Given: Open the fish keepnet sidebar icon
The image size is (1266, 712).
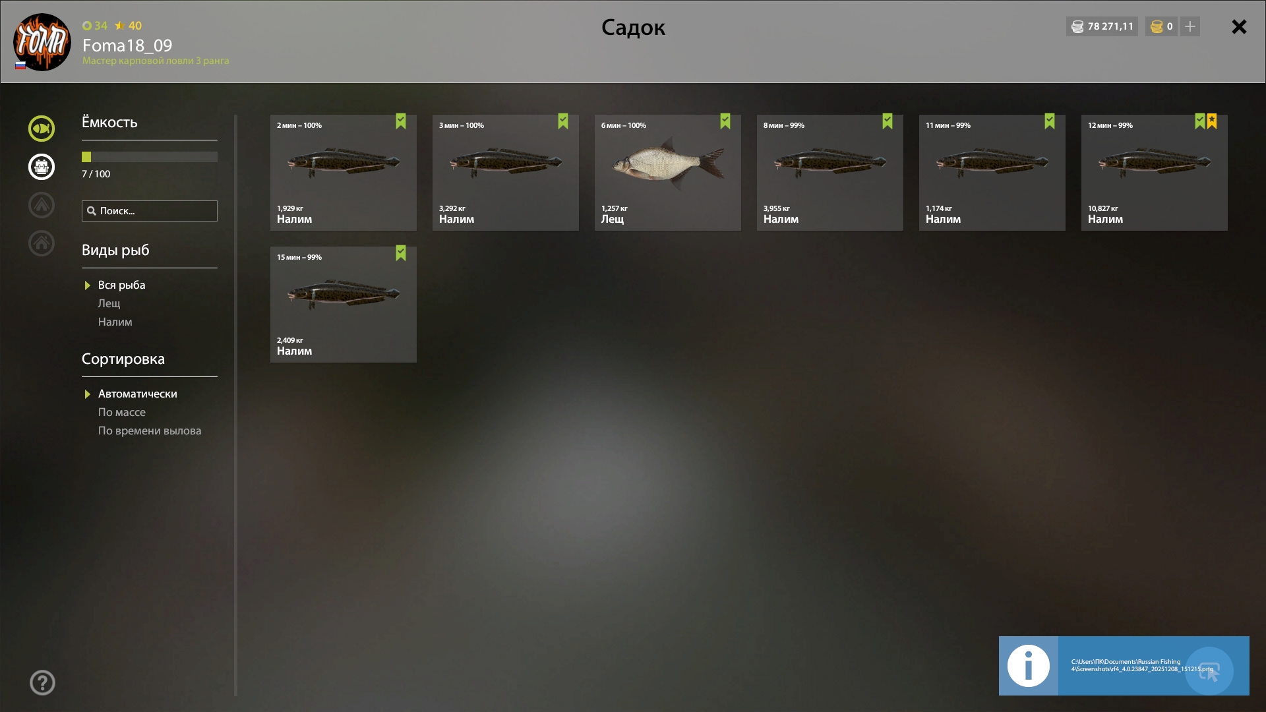Looking at the screenshot, I should coord(42,129).
